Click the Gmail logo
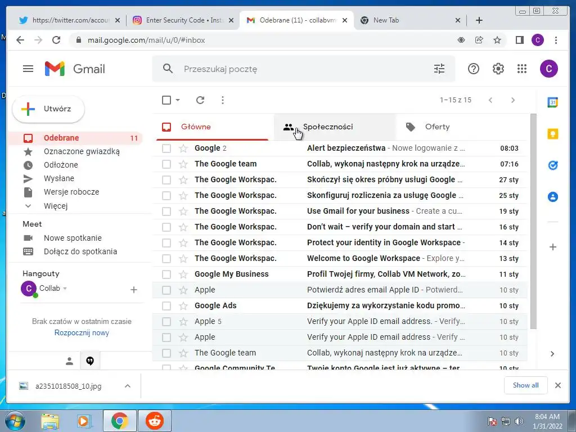576x432 pixels. coord(75,69)
